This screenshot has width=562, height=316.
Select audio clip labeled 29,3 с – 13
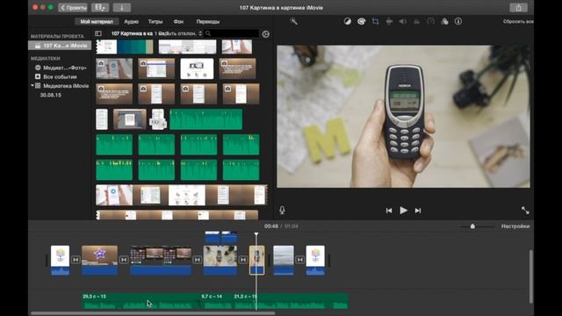(141, 300)
